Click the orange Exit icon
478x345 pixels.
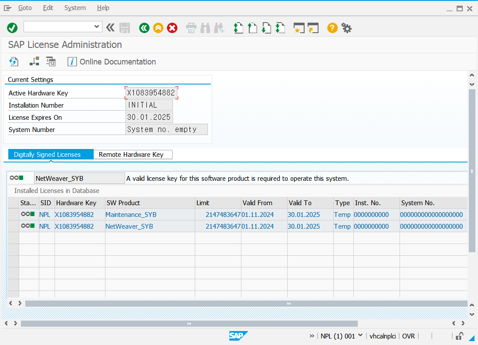coord(158,28)
